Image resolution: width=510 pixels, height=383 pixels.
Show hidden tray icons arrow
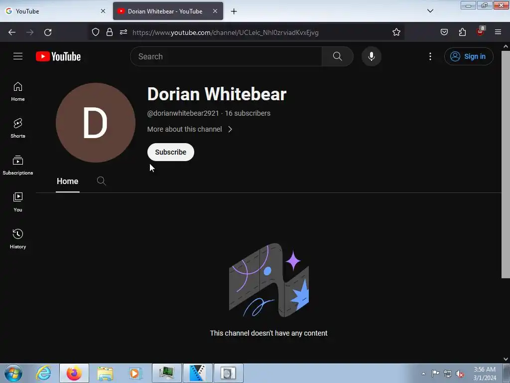(423, 374)
